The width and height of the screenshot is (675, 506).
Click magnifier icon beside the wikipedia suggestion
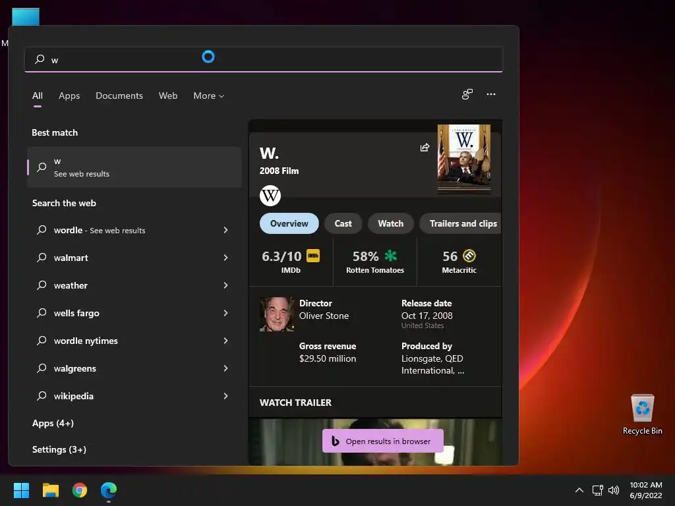click(x=42, y=396)
